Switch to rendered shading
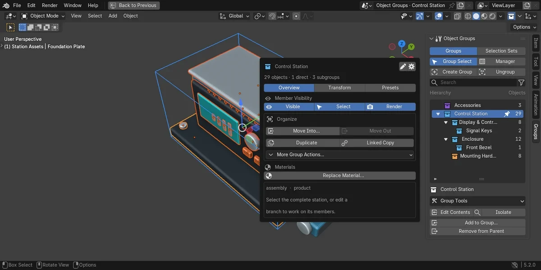Screen dimensions: 541x270 click(492, 16)
